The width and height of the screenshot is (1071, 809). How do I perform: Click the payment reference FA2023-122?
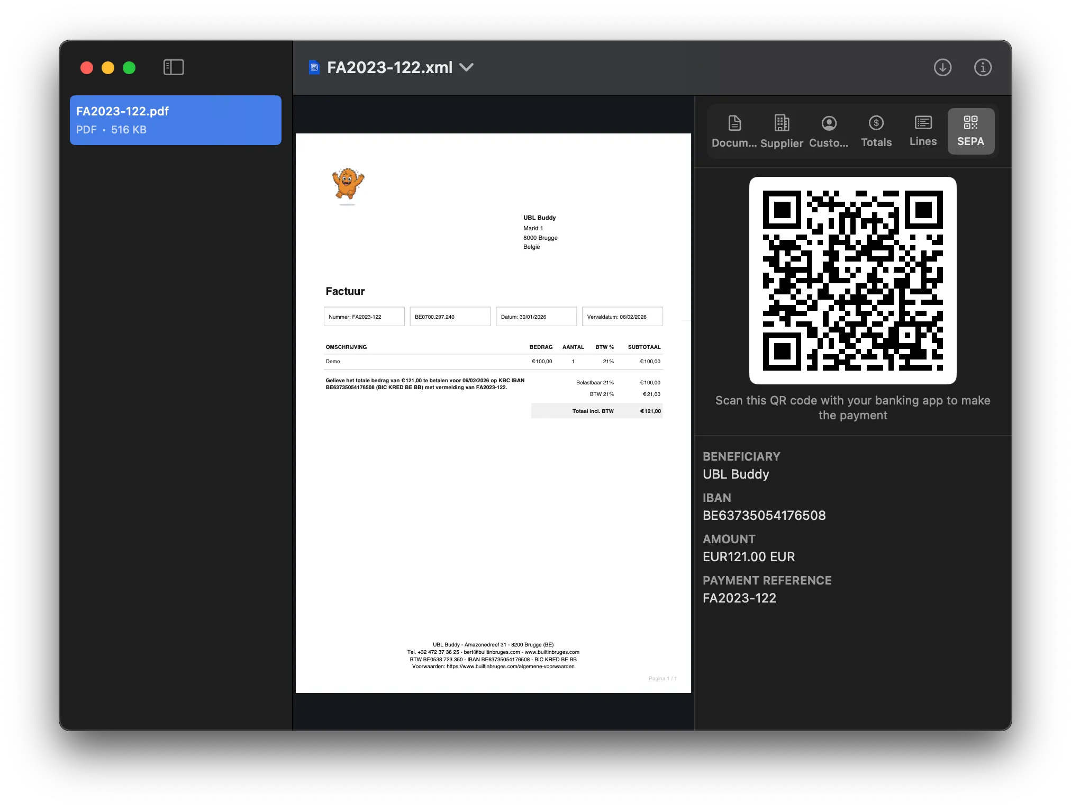(x=739, y=598)
